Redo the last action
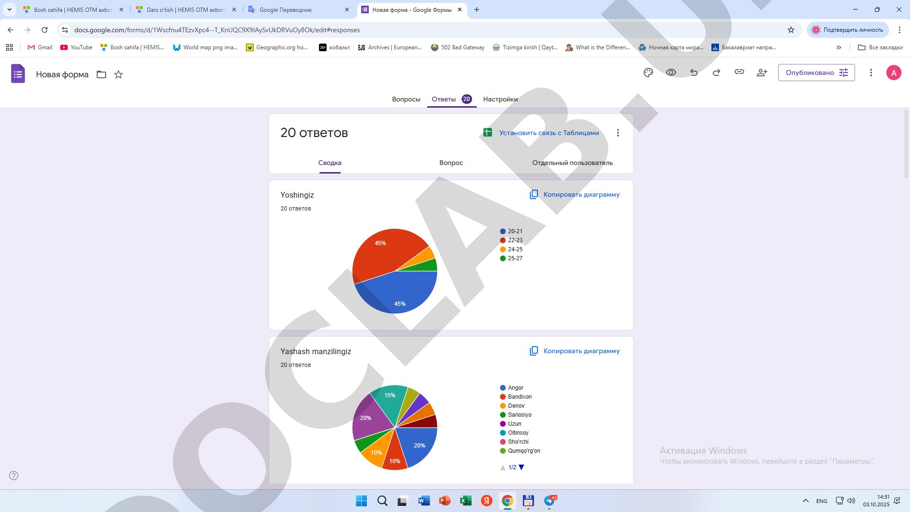Viewport: 910px width, 512px height. click(717, 73)
